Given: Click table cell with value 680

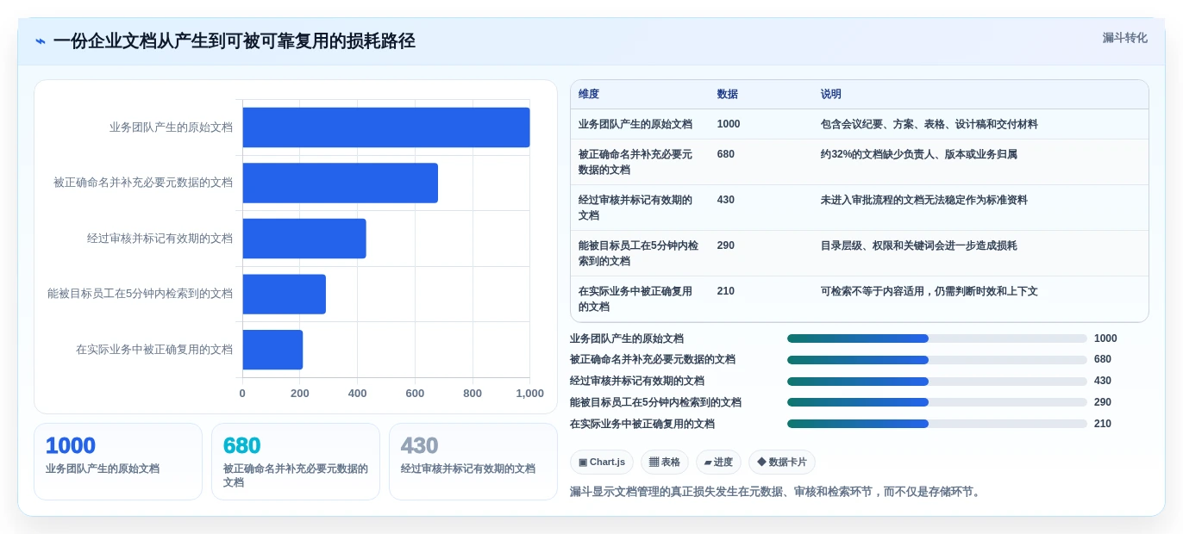Looking at the screenshot, I should (726, 154).
